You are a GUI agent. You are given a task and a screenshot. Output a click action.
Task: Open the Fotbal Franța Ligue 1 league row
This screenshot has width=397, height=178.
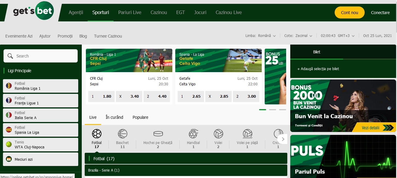tap(41, 101)
